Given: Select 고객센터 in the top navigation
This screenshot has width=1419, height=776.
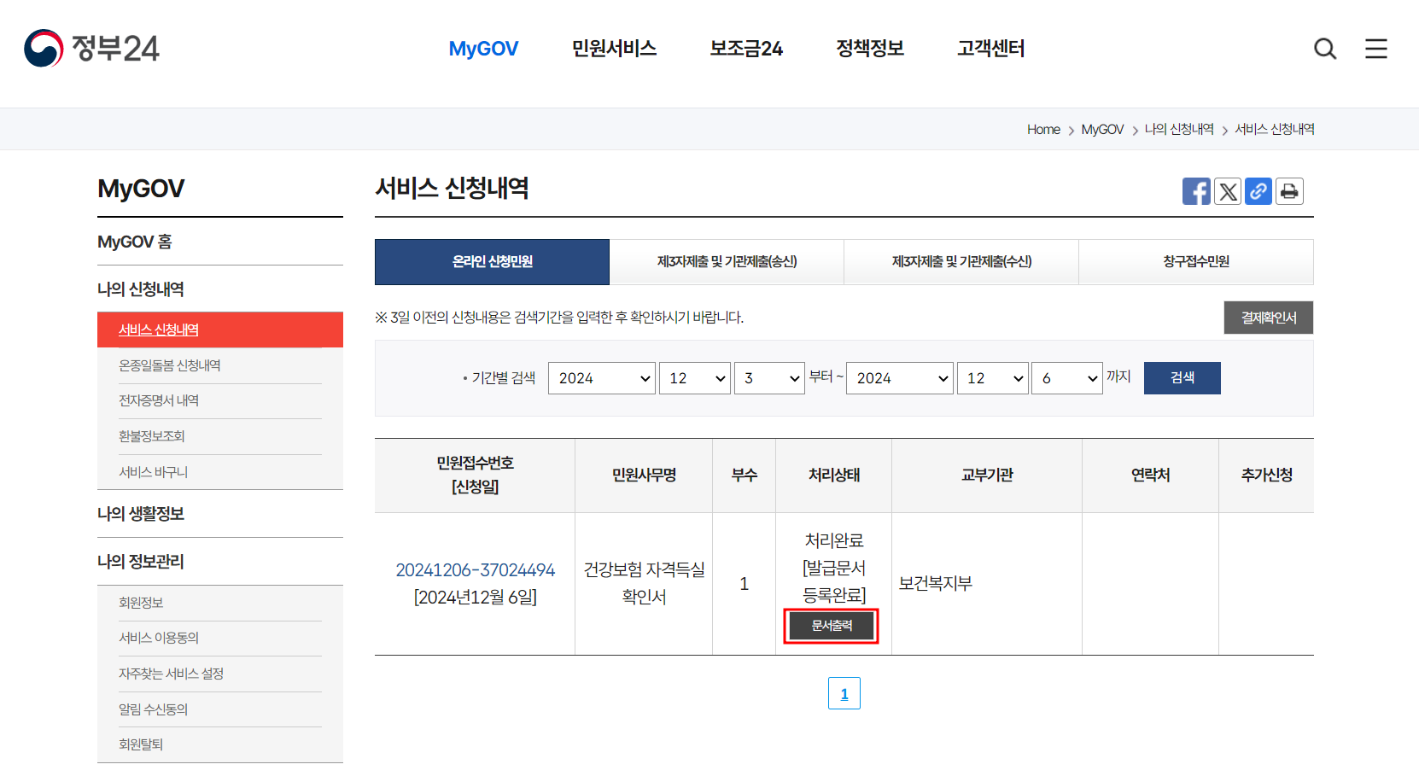Looking at the screenshot, I should (990, 49).
